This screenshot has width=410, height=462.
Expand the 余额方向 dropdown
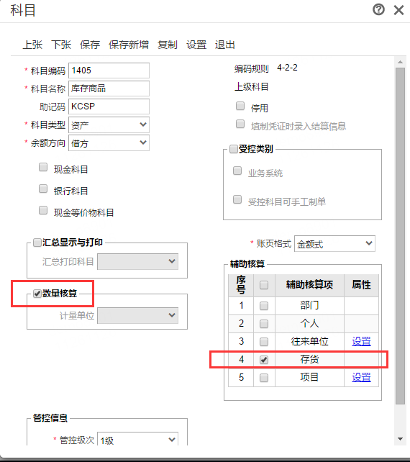point(109,143)
